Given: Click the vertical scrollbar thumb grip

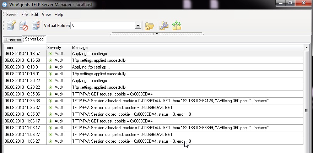Looking at the screenshot, I should [306, 111].
